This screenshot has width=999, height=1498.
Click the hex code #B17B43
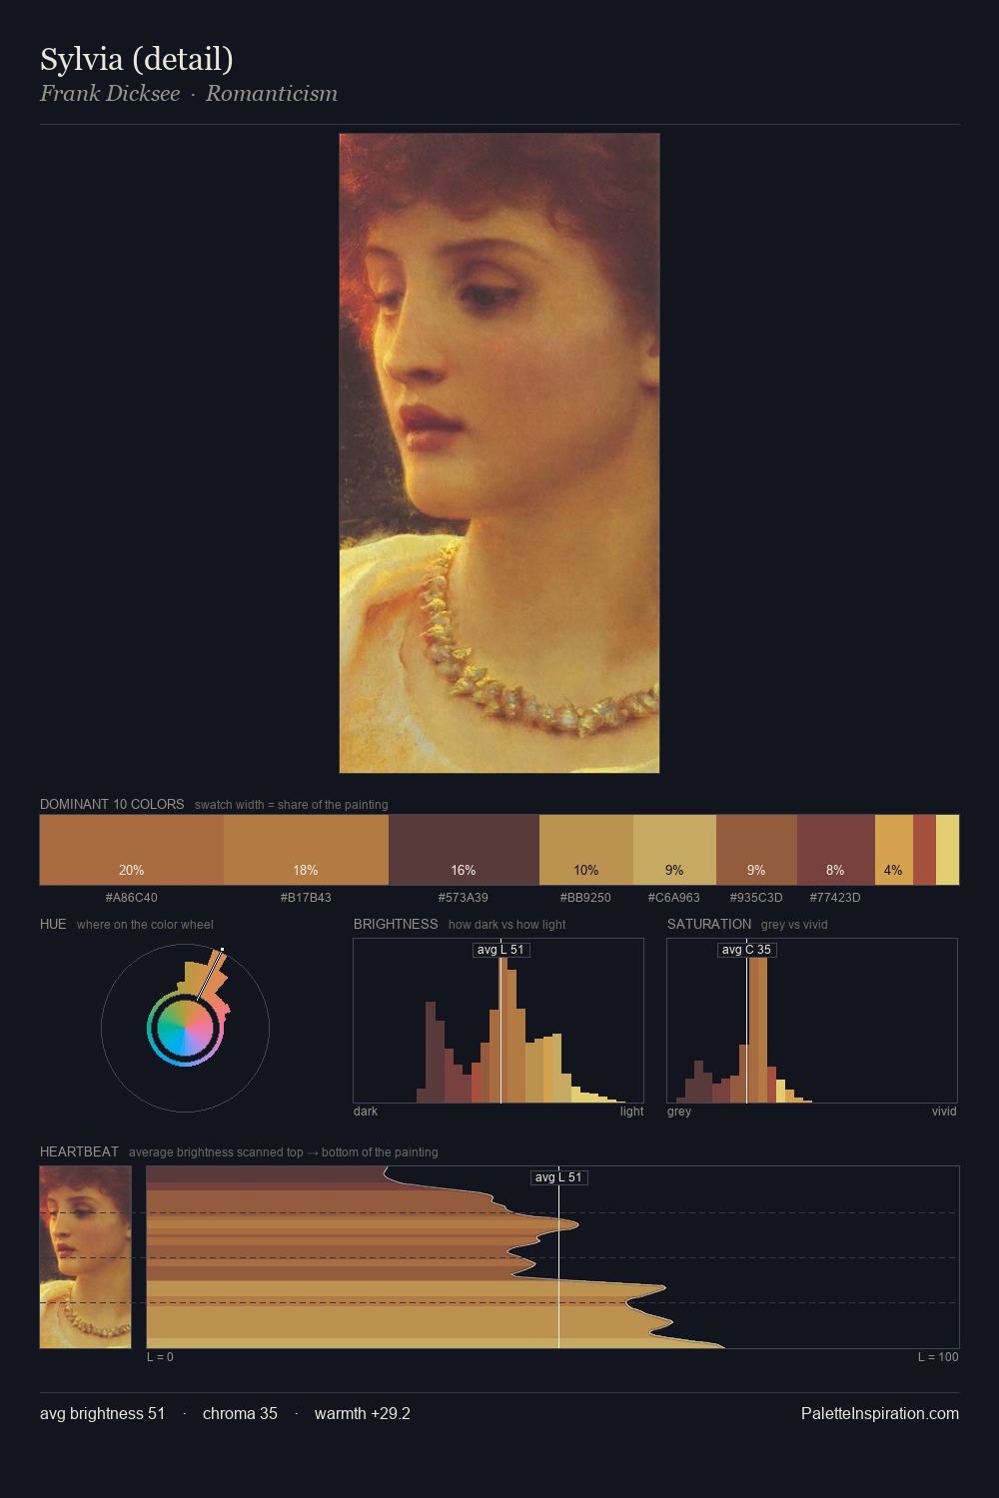[x=306, y=898]
